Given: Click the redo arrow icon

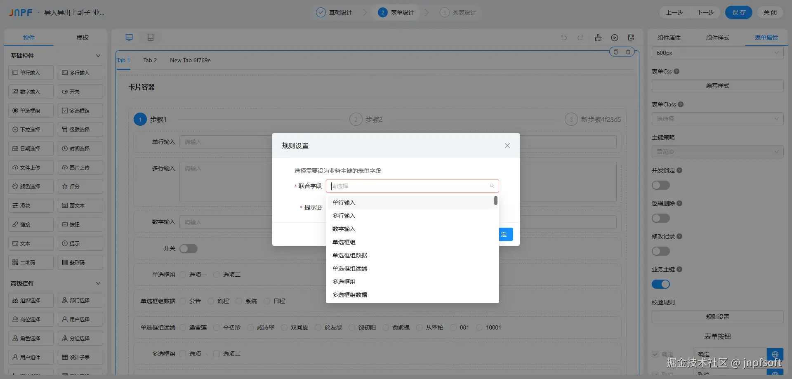Looking at the screenshot, I should 580,38.
